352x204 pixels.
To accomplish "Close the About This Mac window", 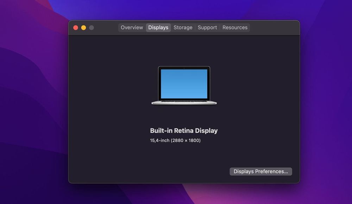I will (76, 27).
